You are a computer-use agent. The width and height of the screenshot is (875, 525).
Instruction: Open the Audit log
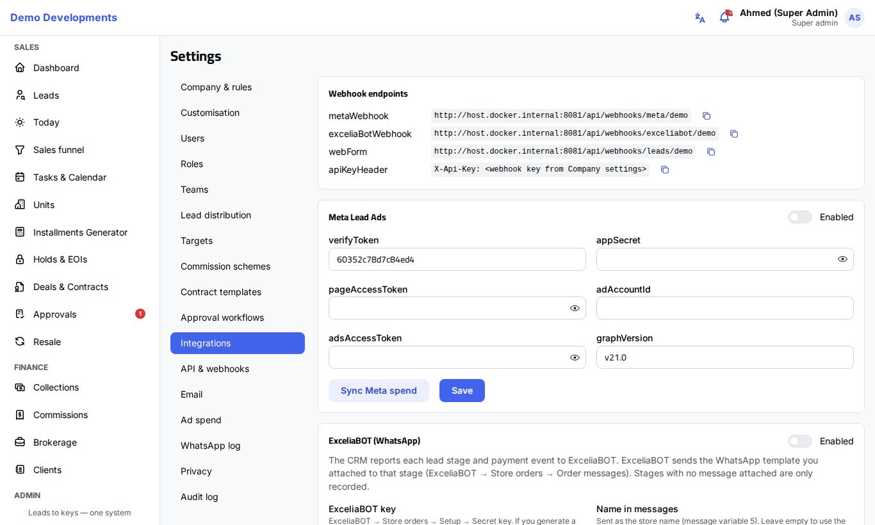coord(238,497)
